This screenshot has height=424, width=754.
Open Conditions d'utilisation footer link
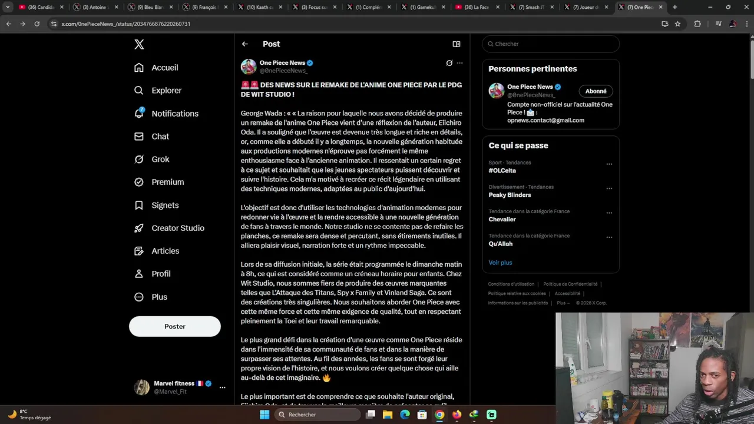(511, 284)
